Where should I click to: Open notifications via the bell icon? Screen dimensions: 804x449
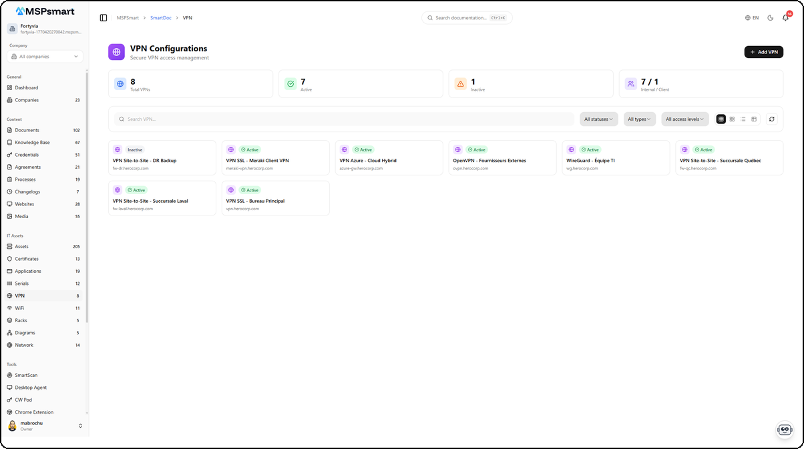pyautogui.click(x=785, y=17)
